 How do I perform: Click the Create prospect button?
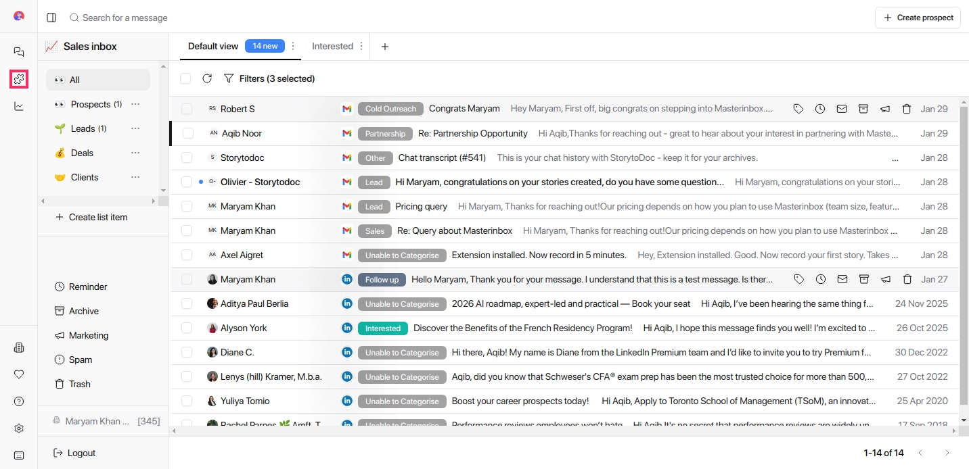click(922, 18)
